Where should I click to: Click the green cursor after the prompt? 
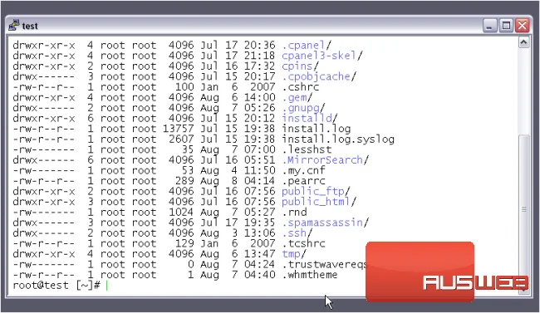107,286
